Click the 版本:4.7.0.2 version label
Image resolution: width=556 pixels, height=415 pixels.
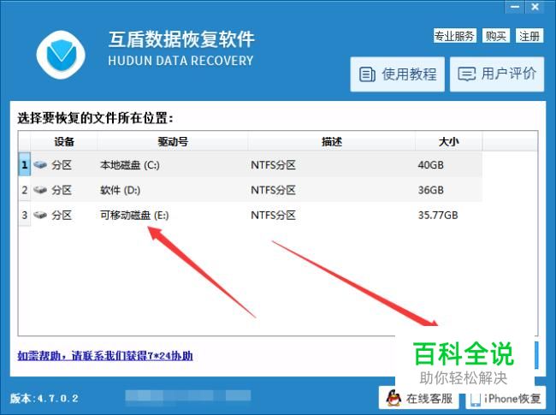(44, 398)
